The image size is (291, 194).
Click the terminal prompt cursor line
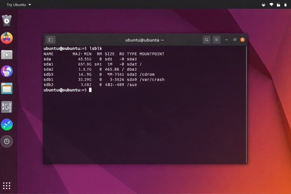[x=90, y=90]
